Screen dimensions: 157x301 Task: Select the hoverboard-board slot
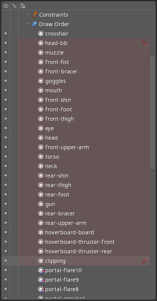69,232
